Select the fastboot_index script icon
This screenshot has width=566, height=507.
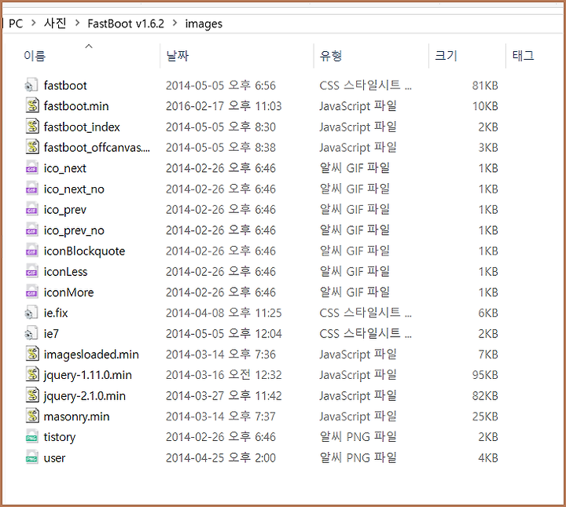32,127
